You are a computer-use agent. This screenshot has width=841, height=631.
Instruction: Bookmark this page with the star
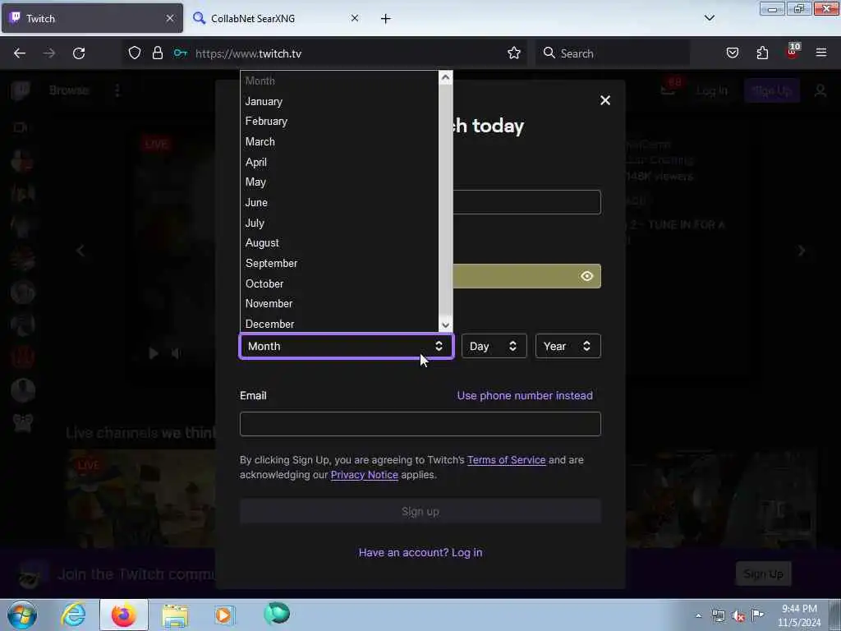514,53
